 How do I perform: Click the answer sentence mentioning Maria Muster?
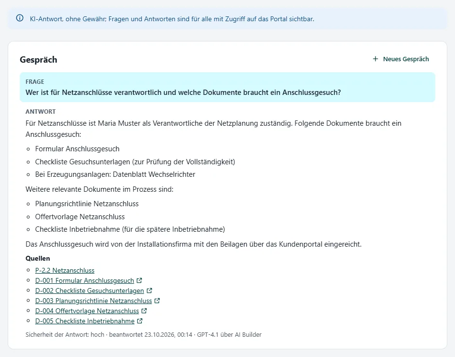(x=213, y=129)
